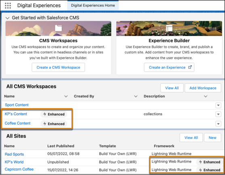Screen dimensions: 225x175
Task: Open the KP's Content workspace link
Action: [16, 114]
